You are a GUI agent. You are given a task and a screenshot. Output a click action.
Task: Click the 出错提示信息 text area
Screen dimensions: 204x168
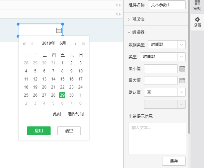point(157,138)
